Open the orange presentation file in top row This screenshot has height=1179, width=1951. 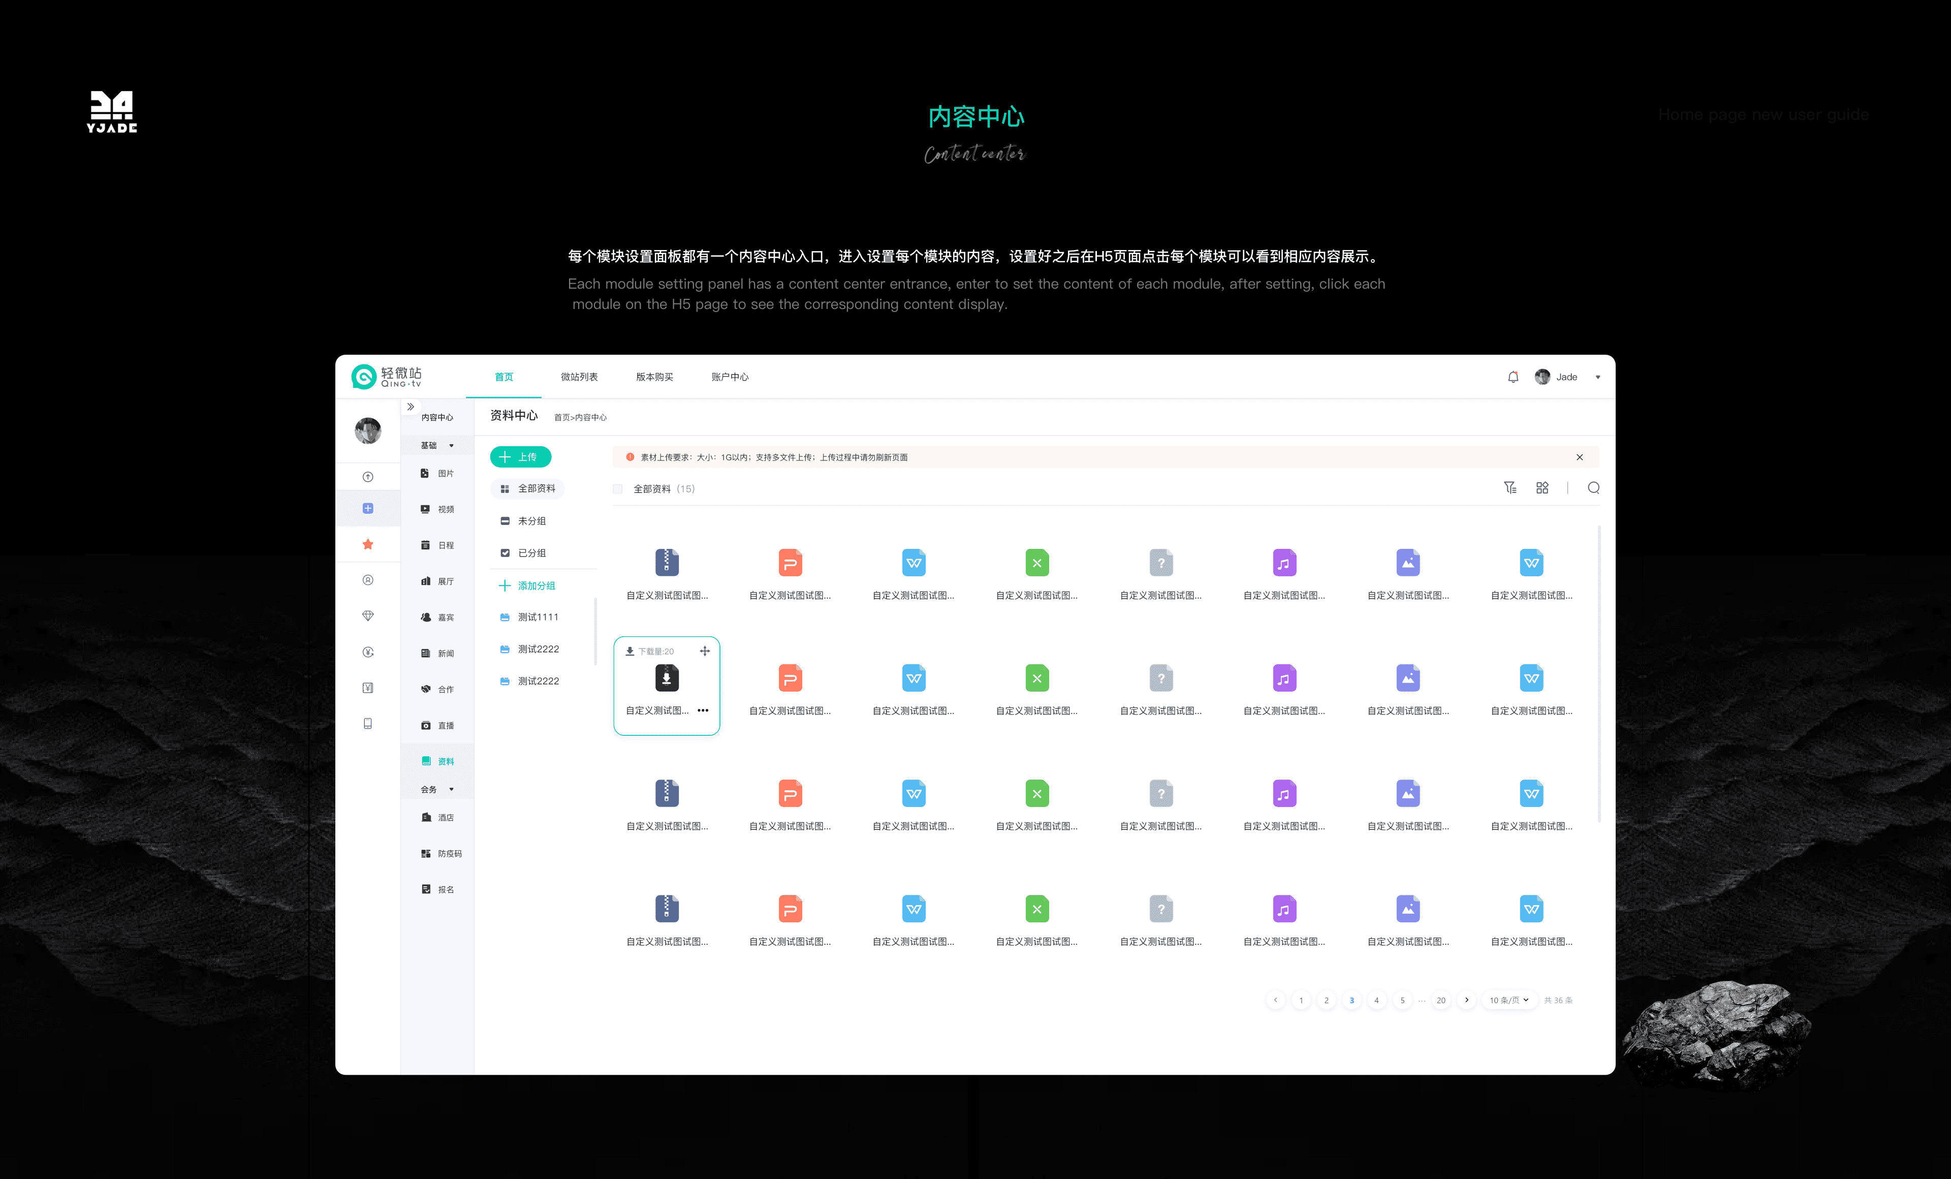(x=790, y=562)
